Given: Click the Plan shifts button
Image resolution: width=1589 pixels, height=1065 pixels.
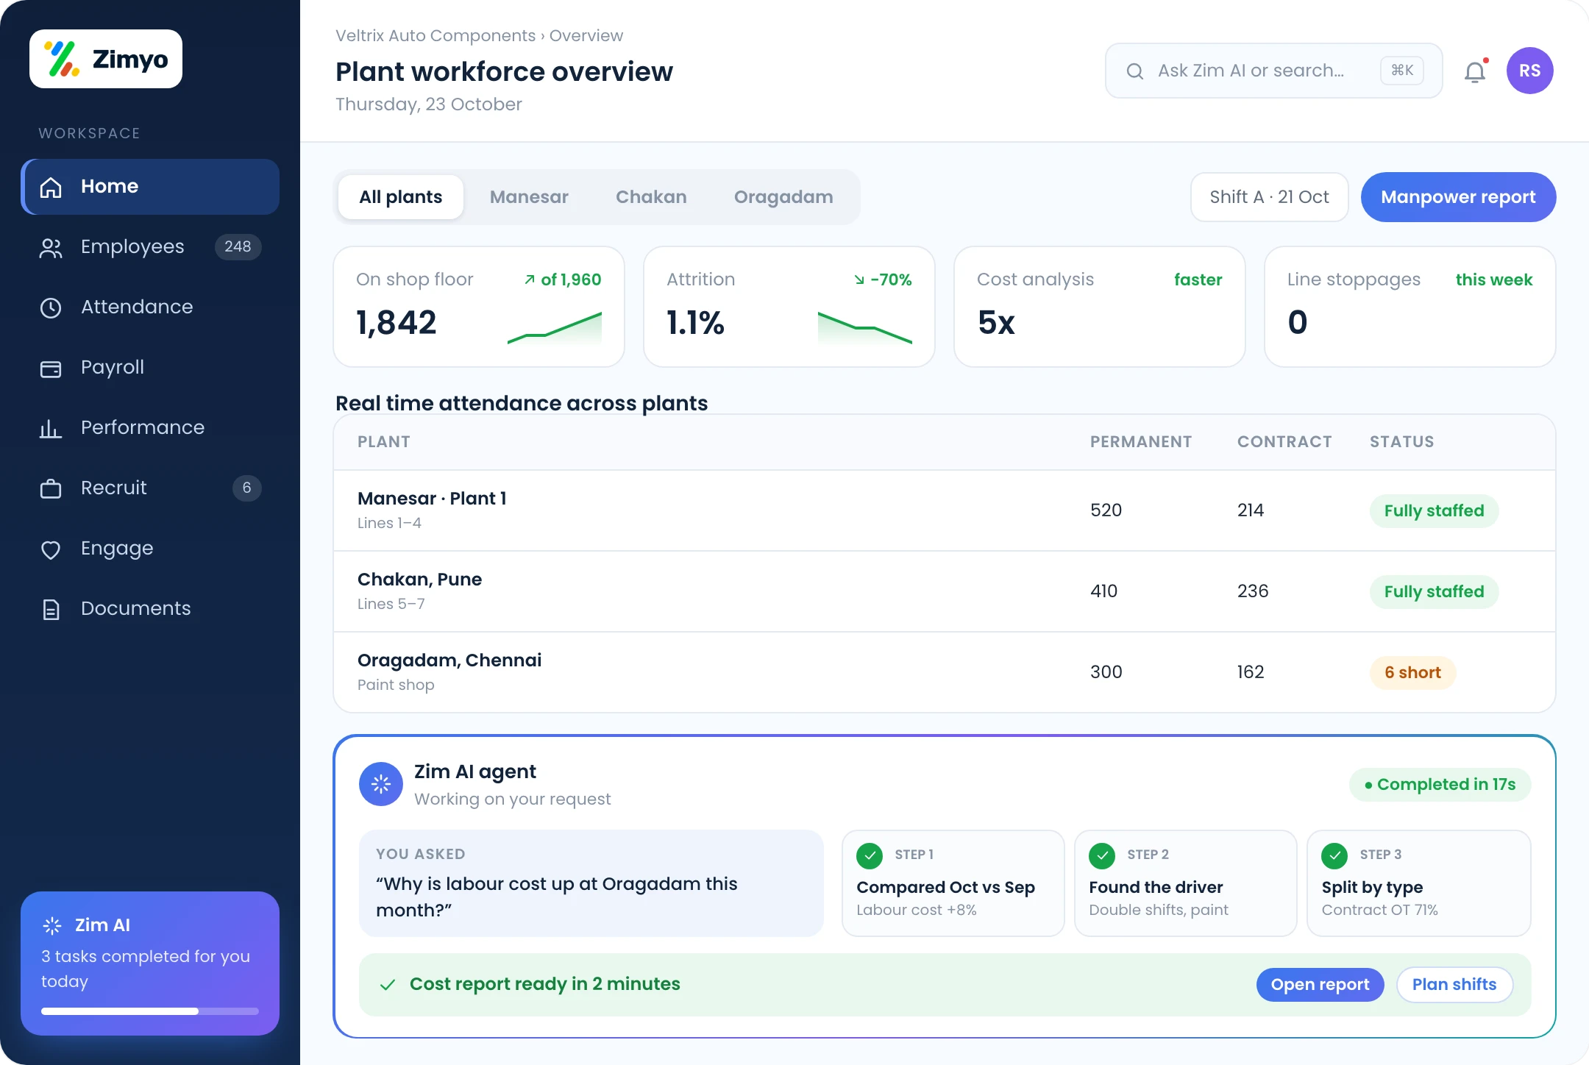Looking at the screenshot, I should point(1454,985).
